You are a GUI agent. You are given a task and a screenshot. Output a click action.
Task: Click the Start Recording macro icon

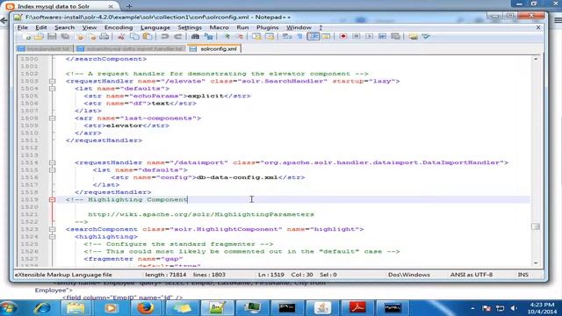(343, 37)
